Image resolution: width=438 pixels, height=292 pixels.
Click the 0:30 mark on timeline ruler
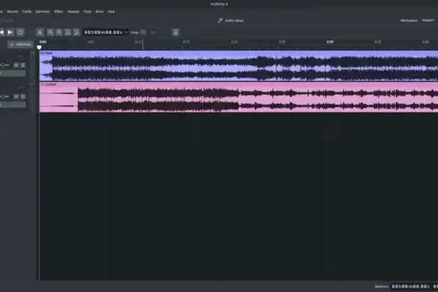click(x=330, y=42)
